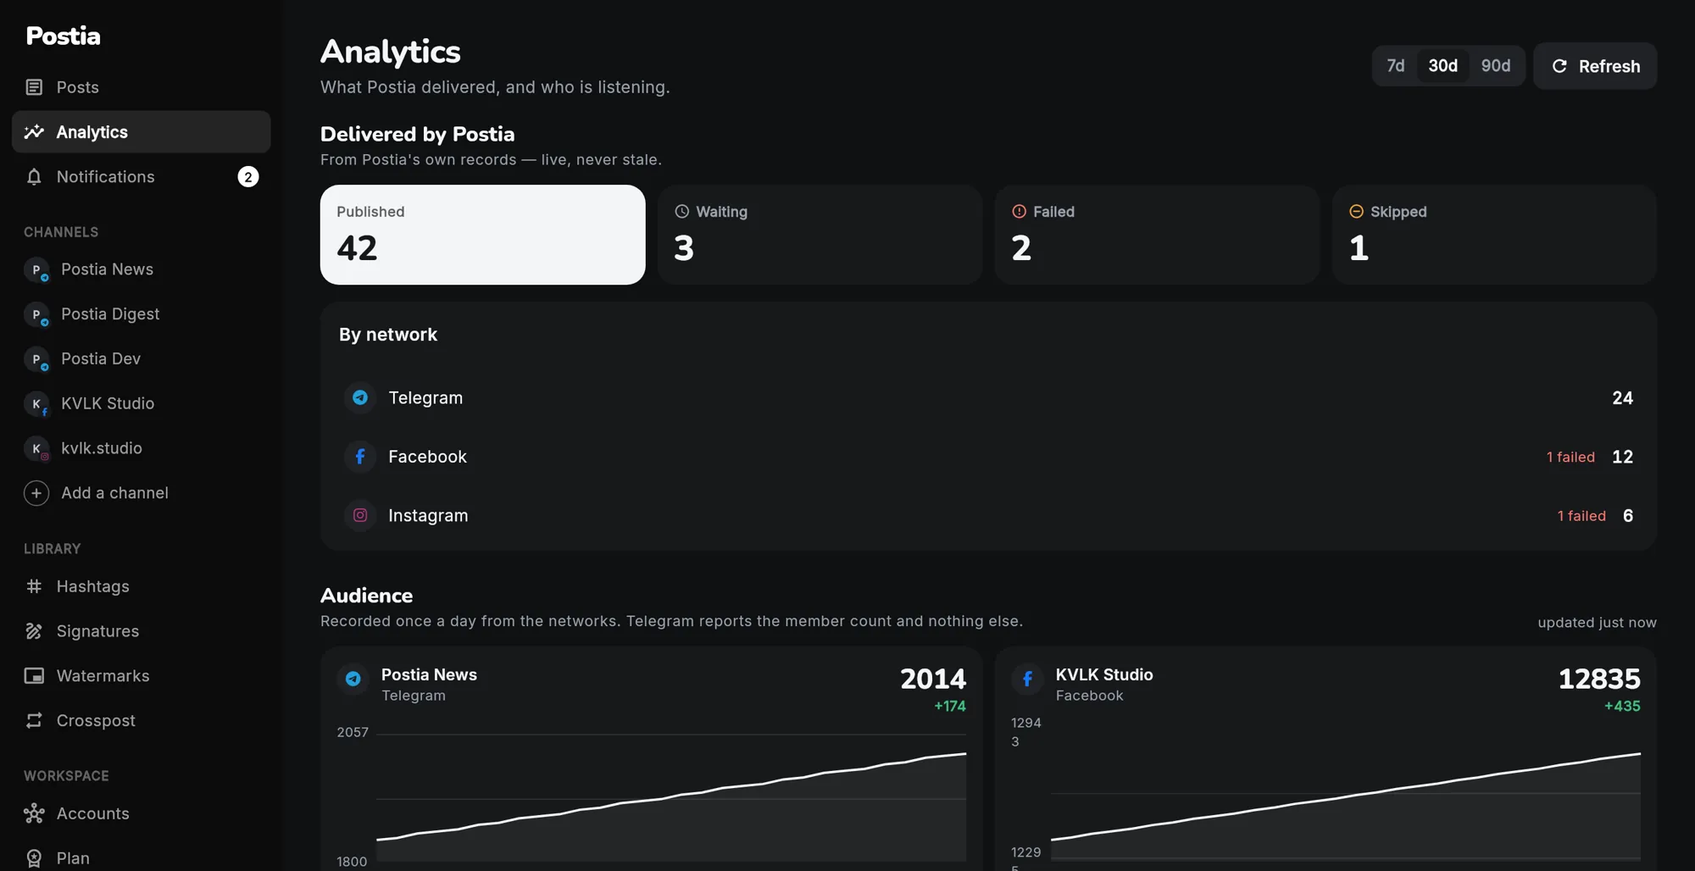Click the Postia News follower chart

coord(671,797)
